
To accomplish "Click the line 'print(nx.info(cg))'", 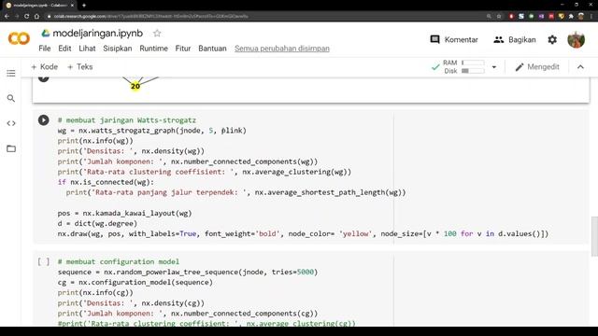I will tap(95, 292).
